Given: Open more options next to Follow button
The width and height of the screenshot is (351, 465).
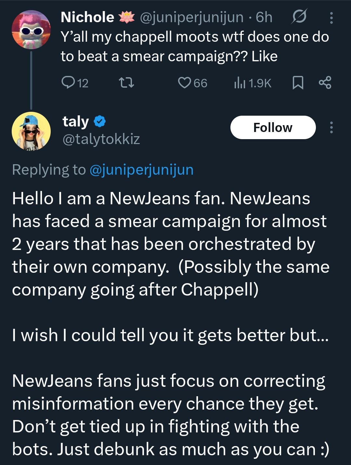Looking at the screenshot, I should coord(331,127).
